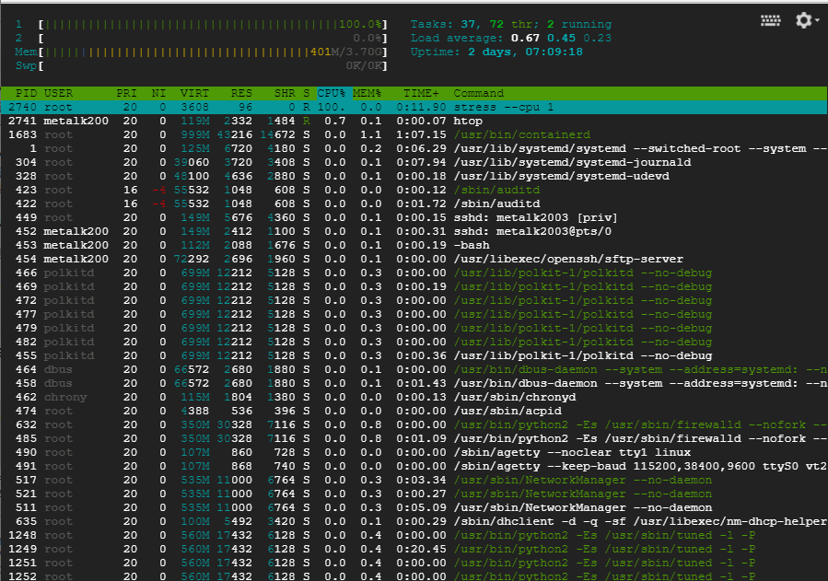
Task: Click the MEM% column header
Action: tap(367, 93)
